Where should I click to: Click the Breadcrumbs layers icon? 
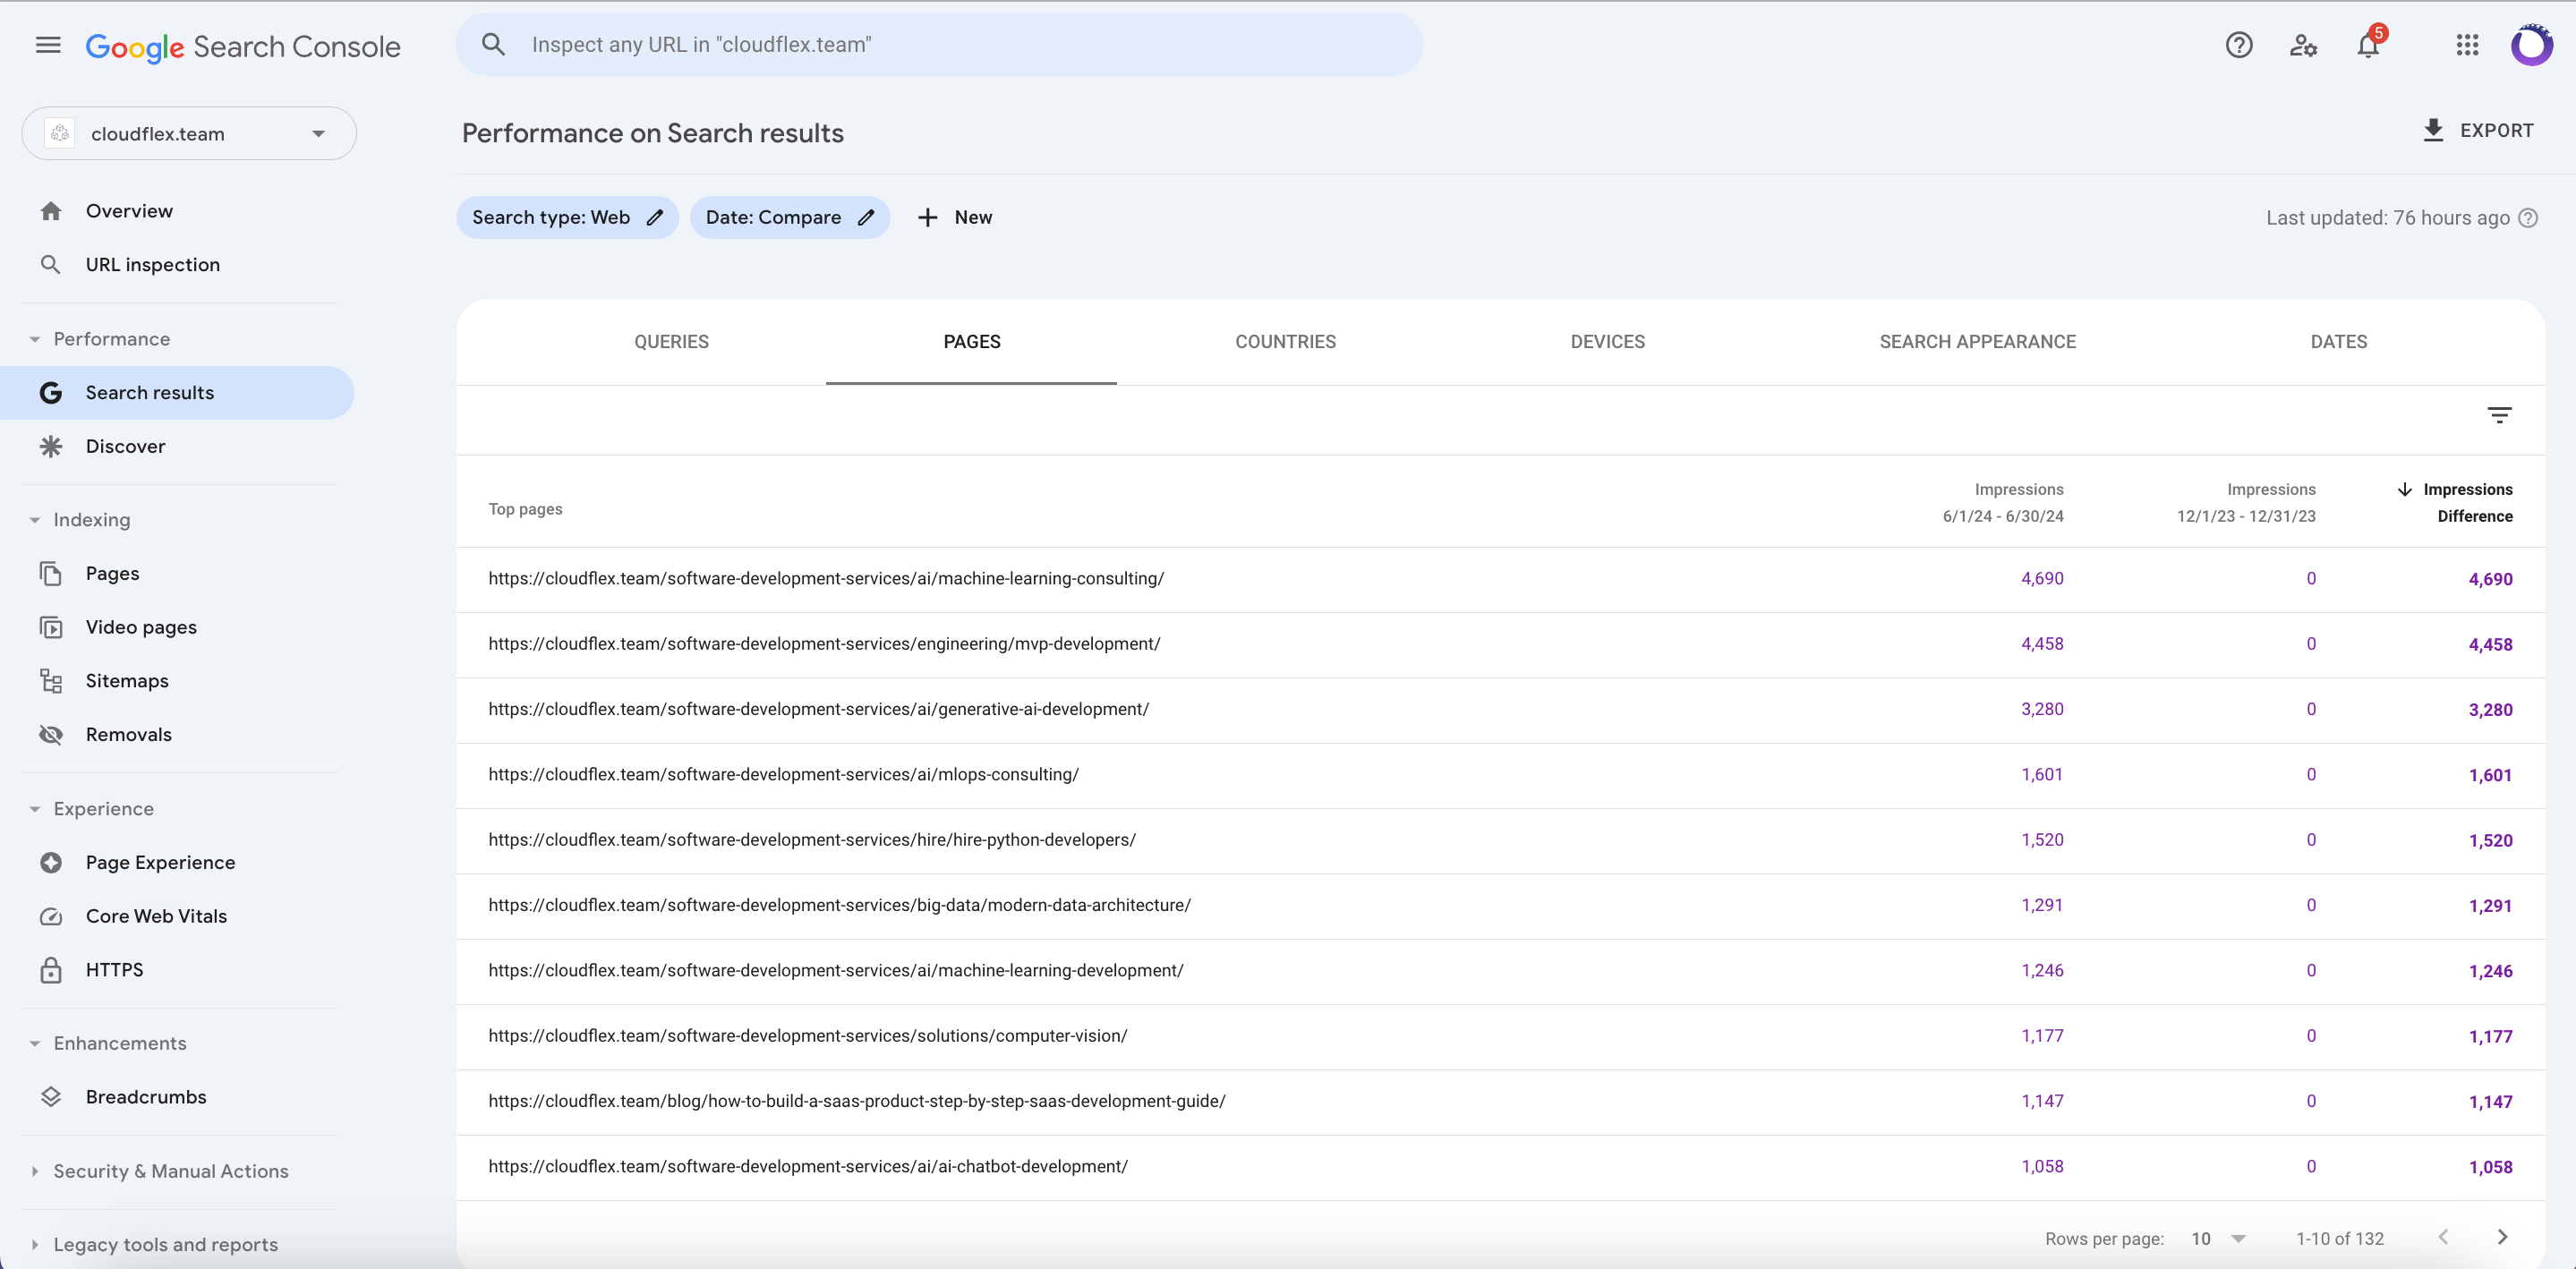51,1097
